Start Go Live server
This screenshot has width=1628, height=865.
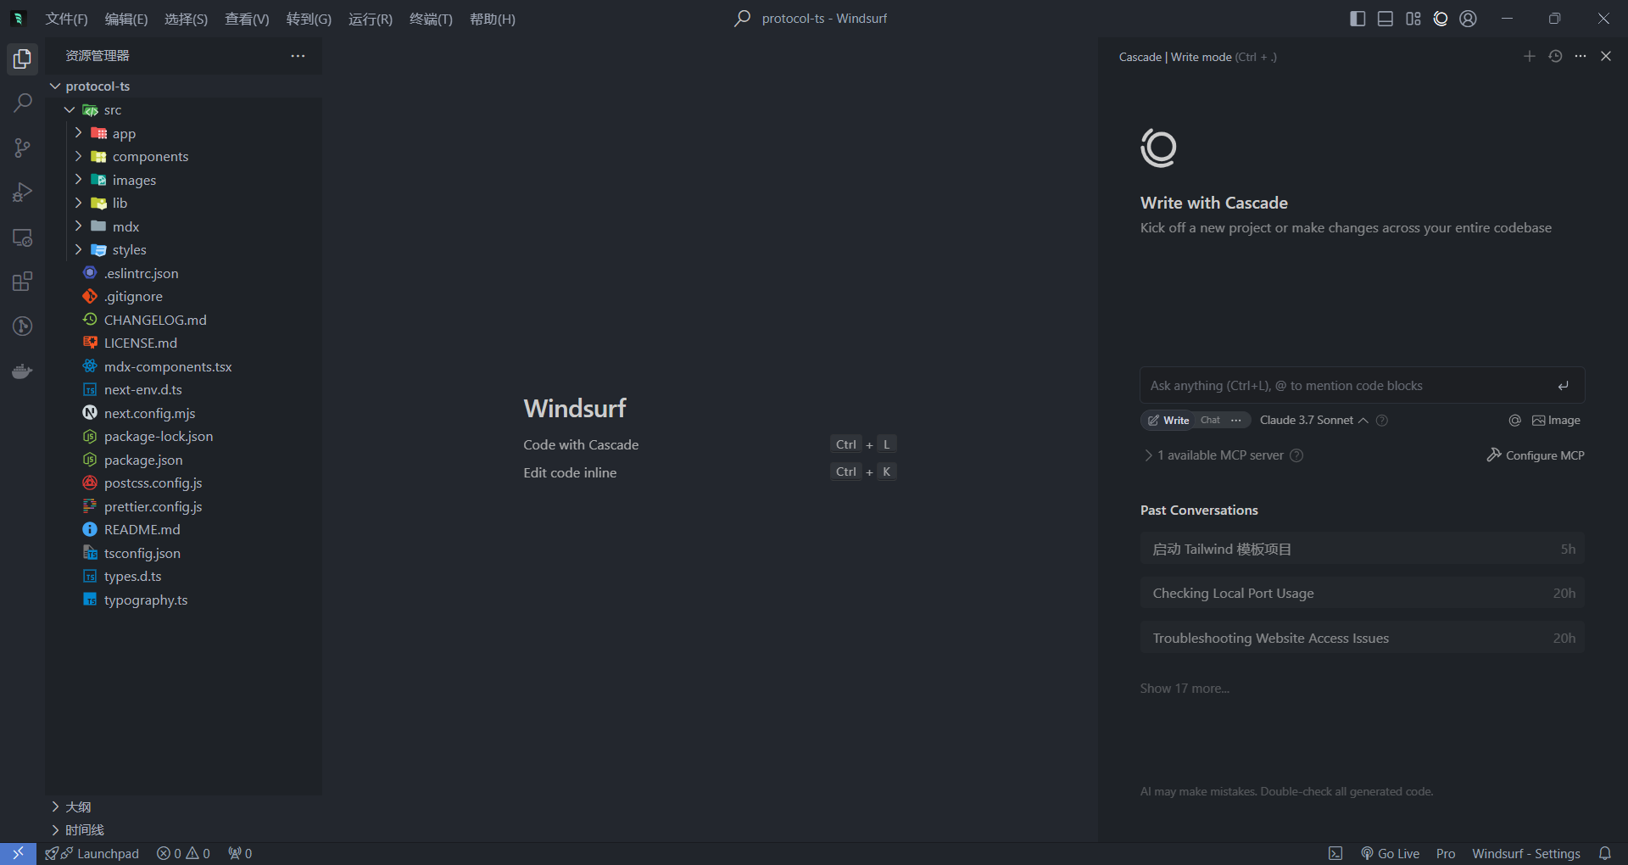point(1390,853)
